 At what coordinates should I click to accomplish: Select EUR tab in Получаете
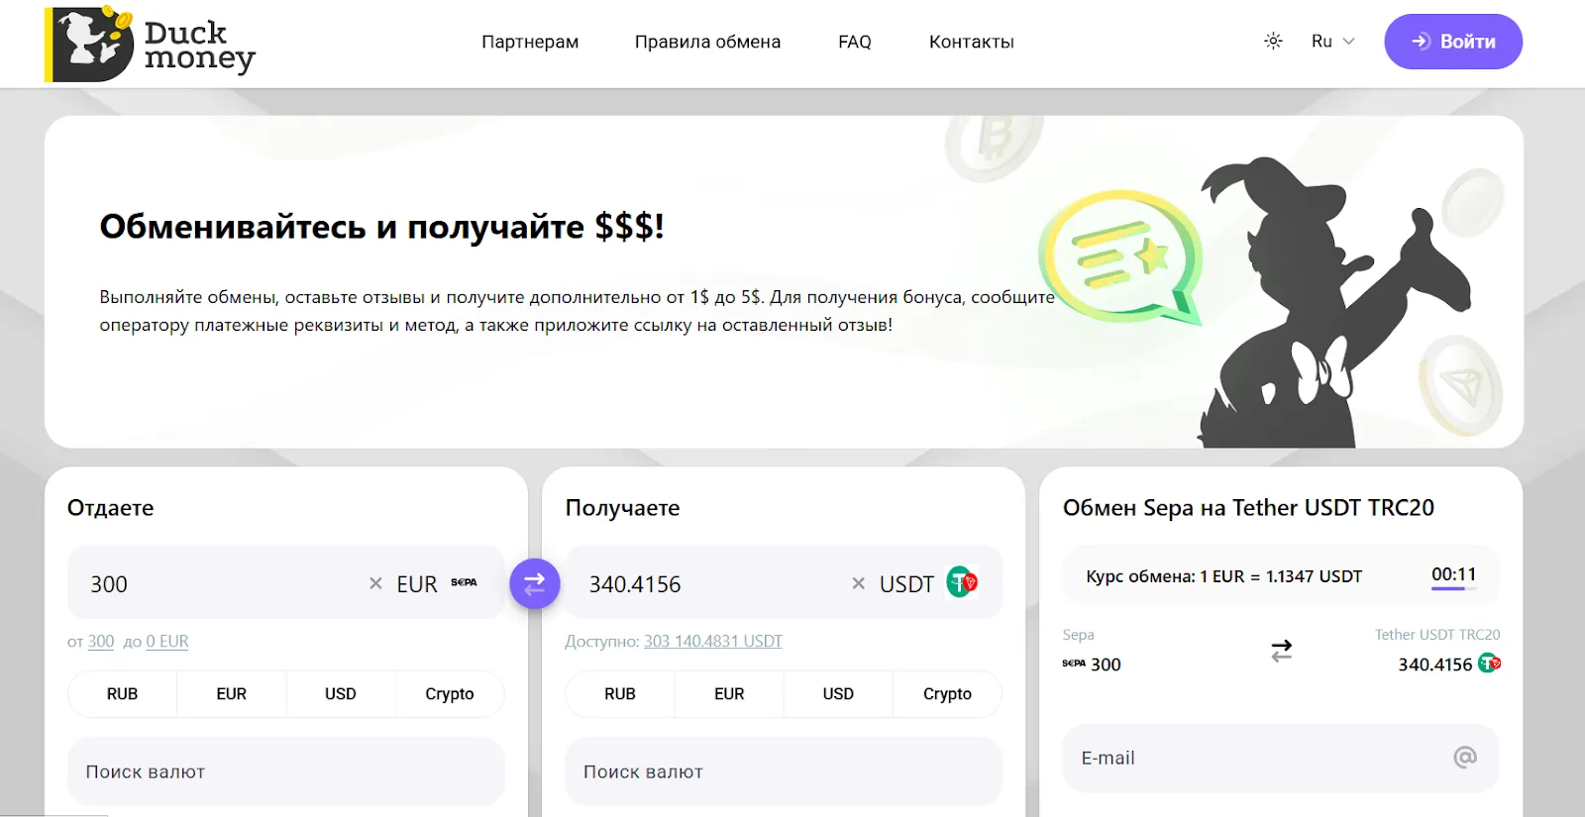729,694
